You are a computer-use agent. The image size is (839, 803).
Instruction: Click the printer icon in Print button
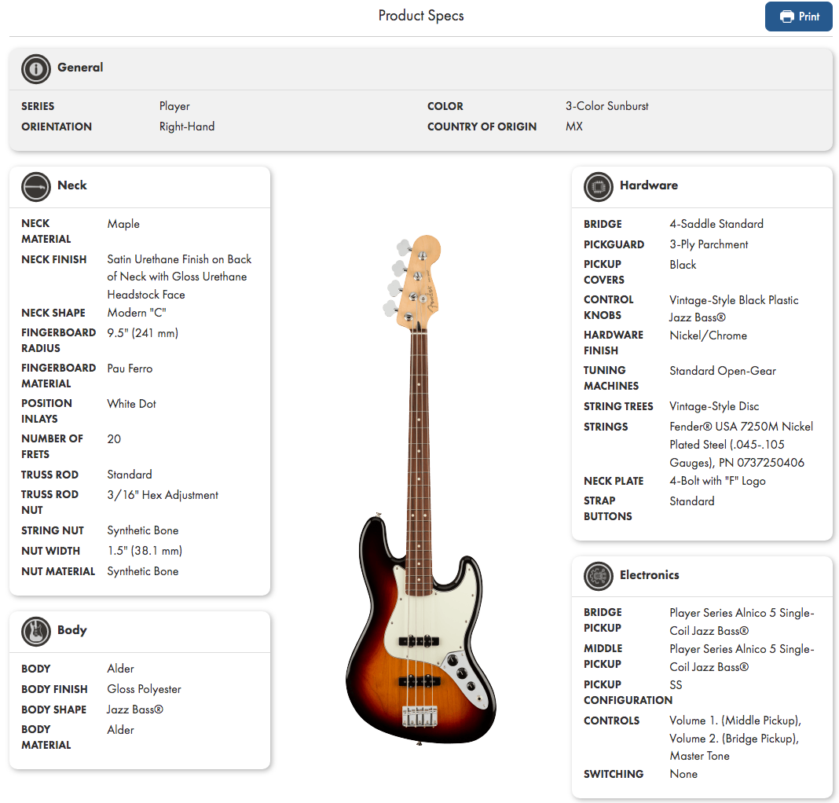(x=786, y=16)
